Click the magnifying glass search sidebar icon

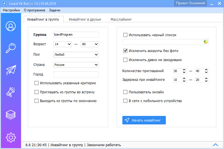click(11, 48)
